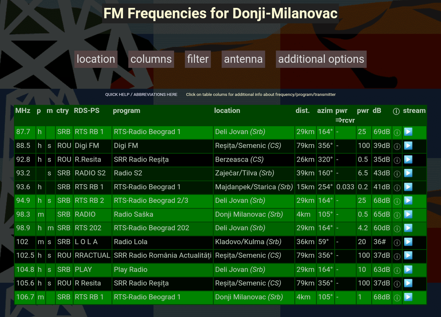This screenshot has width=441, height=317.
Task: Play the 88.5 Digi FM stream
Action: pos(408,145)
